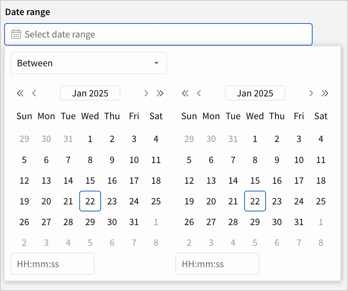Go to next year in right calendar
The image size is (348, 291).
click(325, 93)
